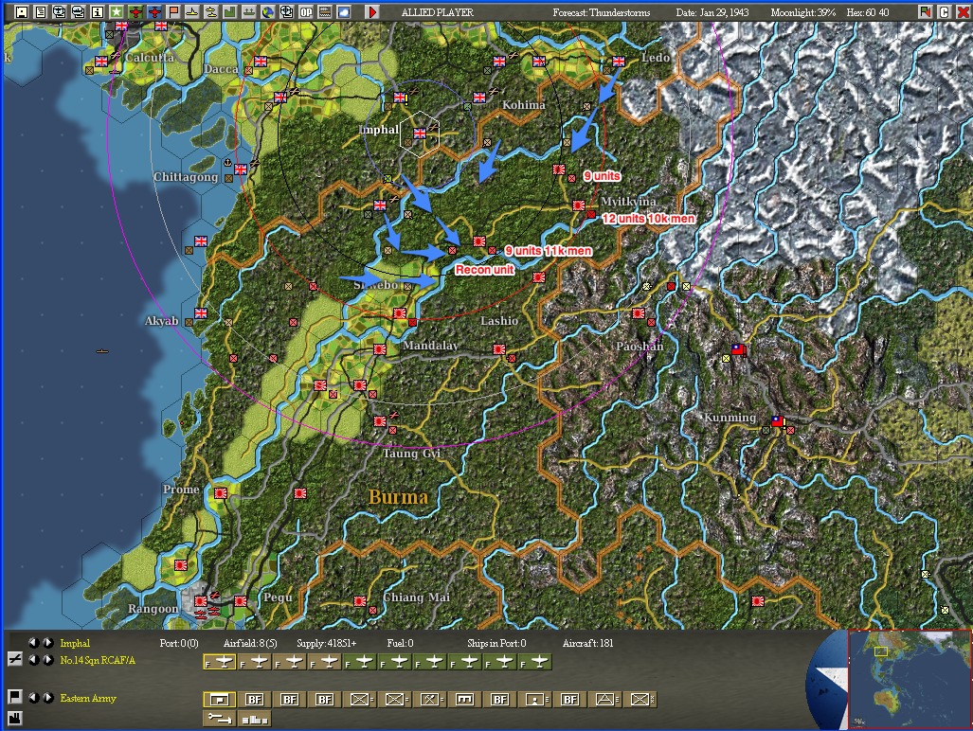Click the grey striped list toolbar icon
The image size is (973, 731).
[x=325, y=12]
